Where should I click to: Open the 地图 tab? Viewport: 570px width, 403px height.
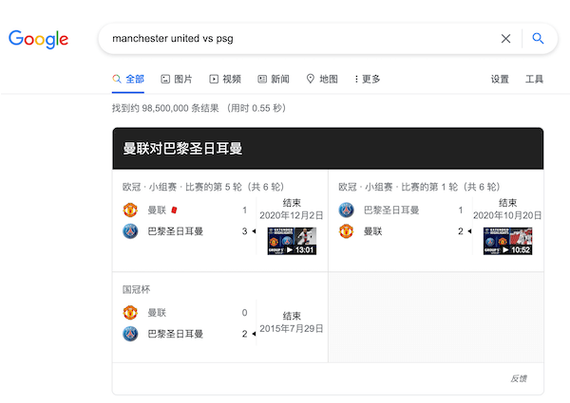click(x=322, y=79)
